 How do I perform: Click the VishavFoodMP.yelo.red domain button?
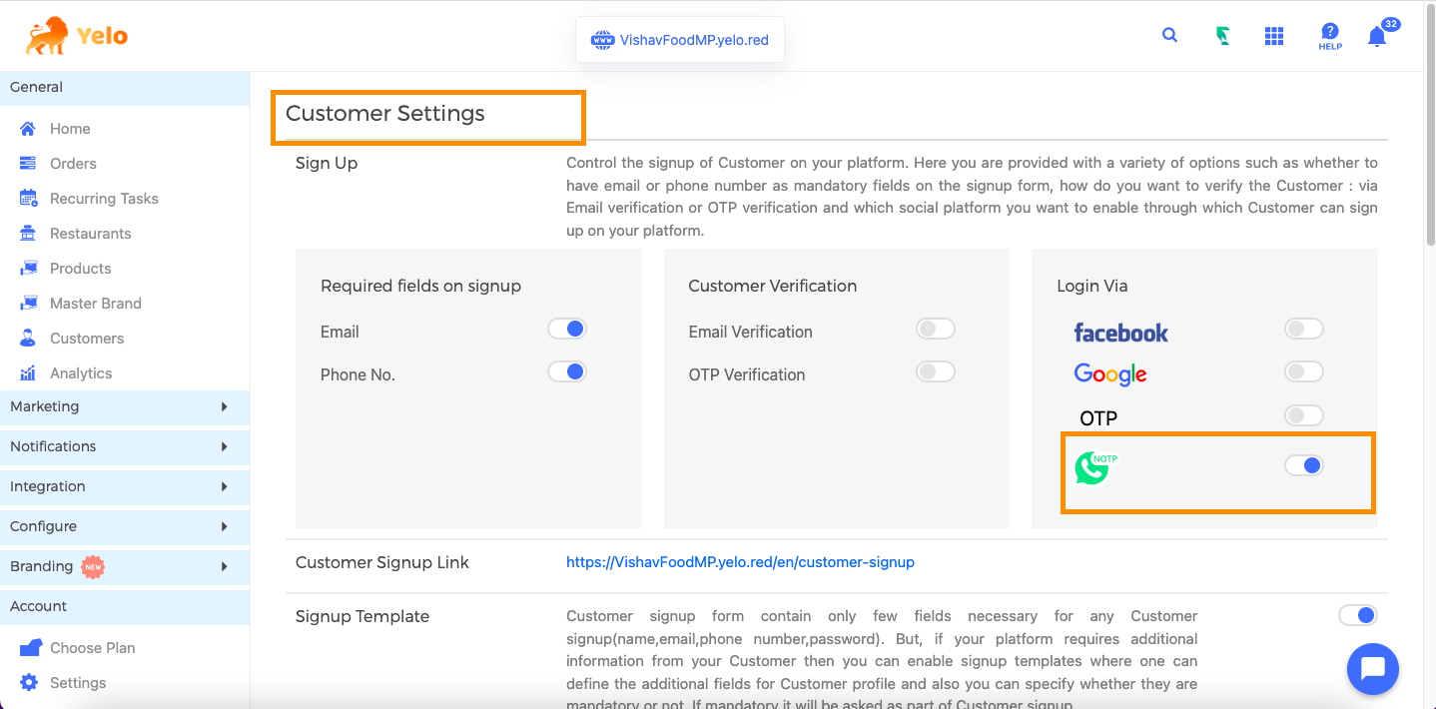(x=680, y=41)
